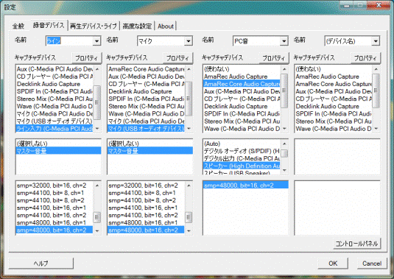Select AmaRec Core Audio Capture in PC音 list
The image size is (394, 279).
pos(242,84)
